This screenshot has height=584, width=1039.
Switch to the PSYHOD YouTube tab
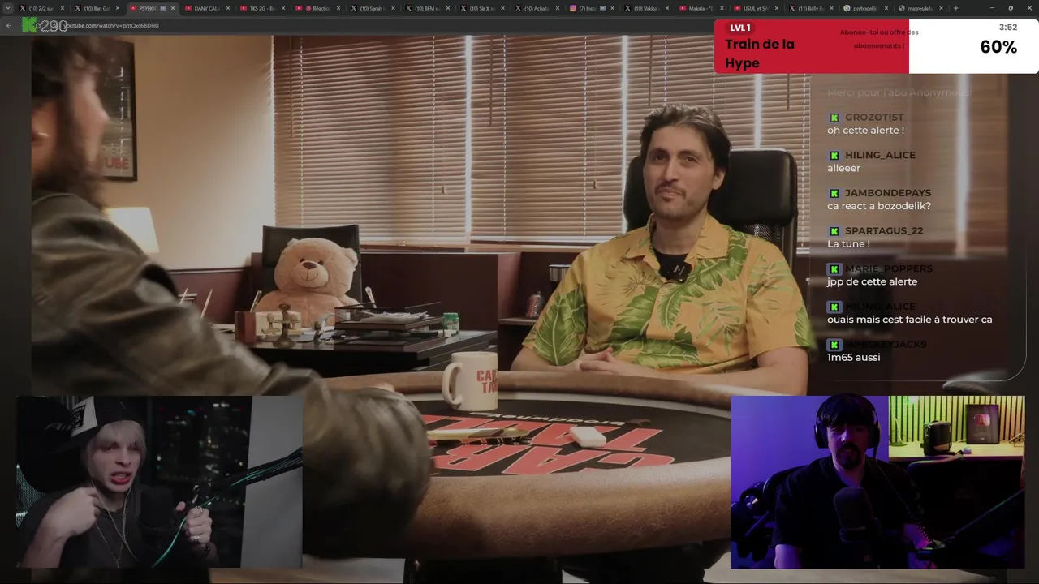click(x=152, y=8)
